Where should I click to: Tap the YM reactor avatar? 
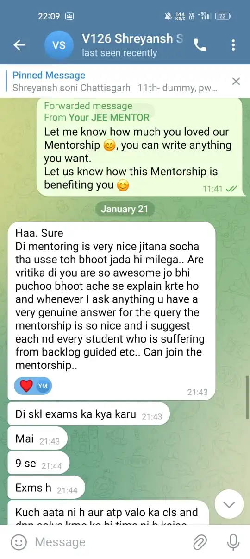(x=43, y=386)
